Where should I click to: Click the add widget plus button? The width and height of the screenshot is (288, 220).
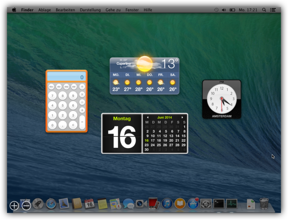point(14,206)
